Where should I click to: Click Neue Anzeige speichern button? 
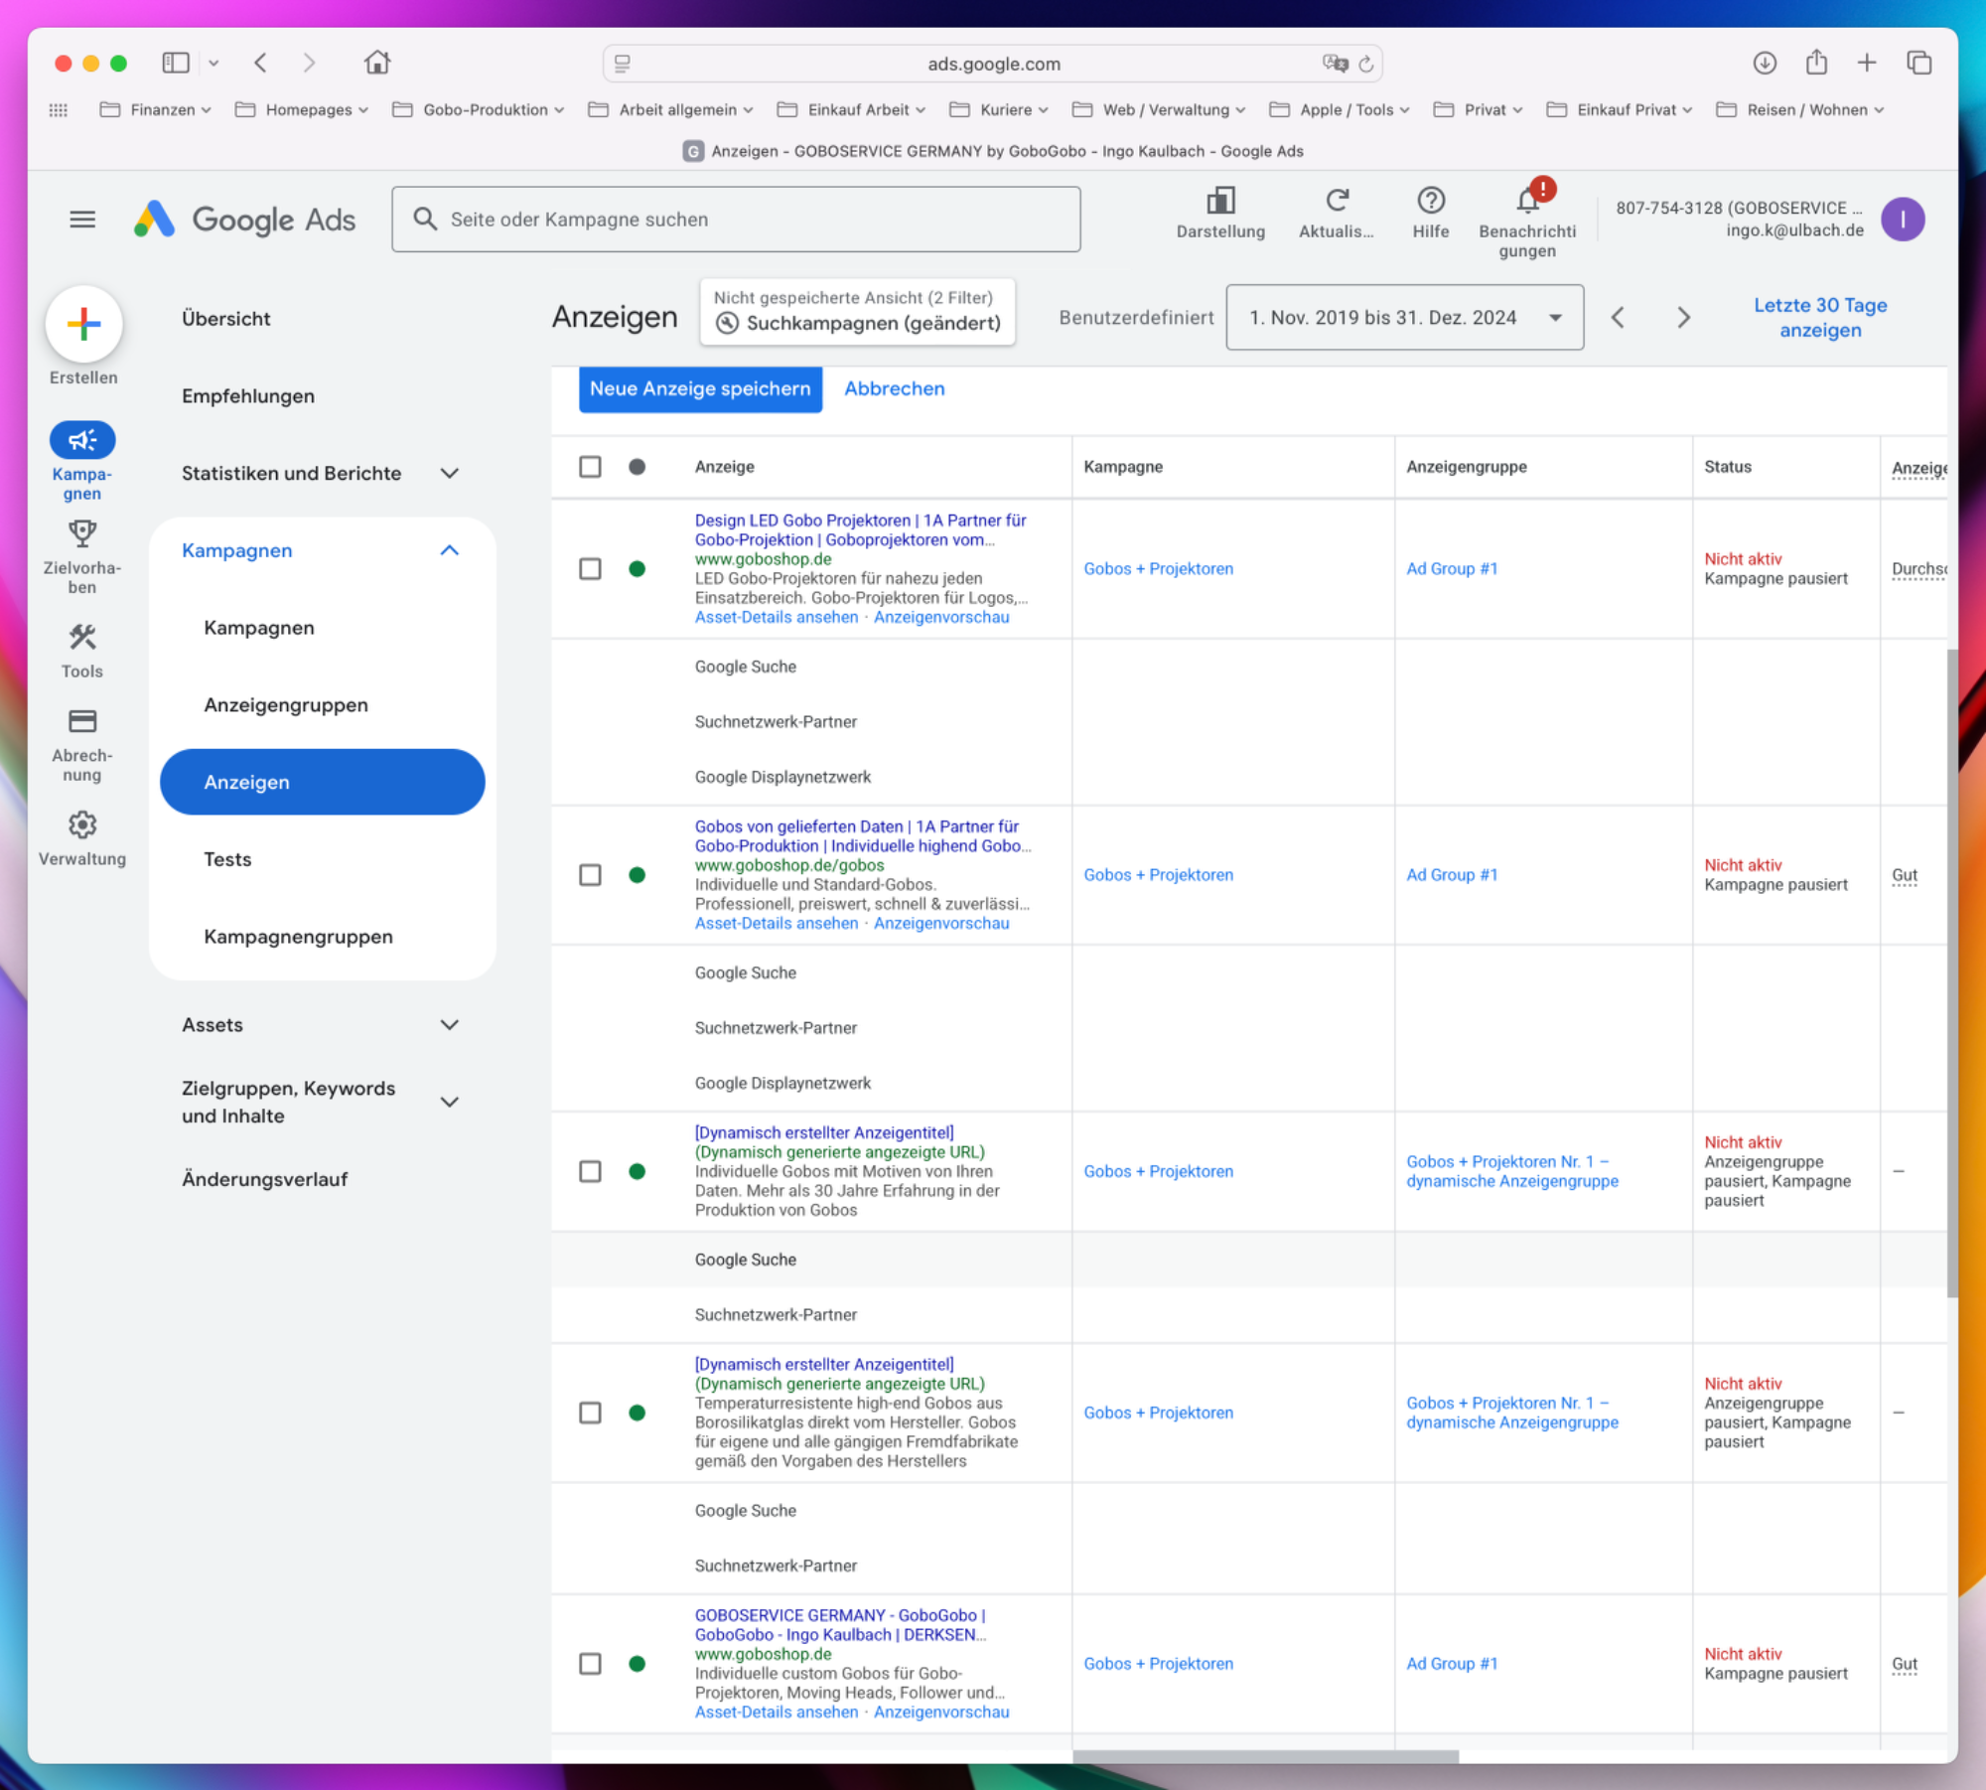point(700,389)
